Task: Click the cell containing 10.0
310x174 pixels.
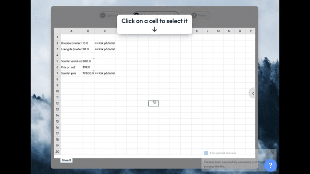Action: click(x=88, y=43)
